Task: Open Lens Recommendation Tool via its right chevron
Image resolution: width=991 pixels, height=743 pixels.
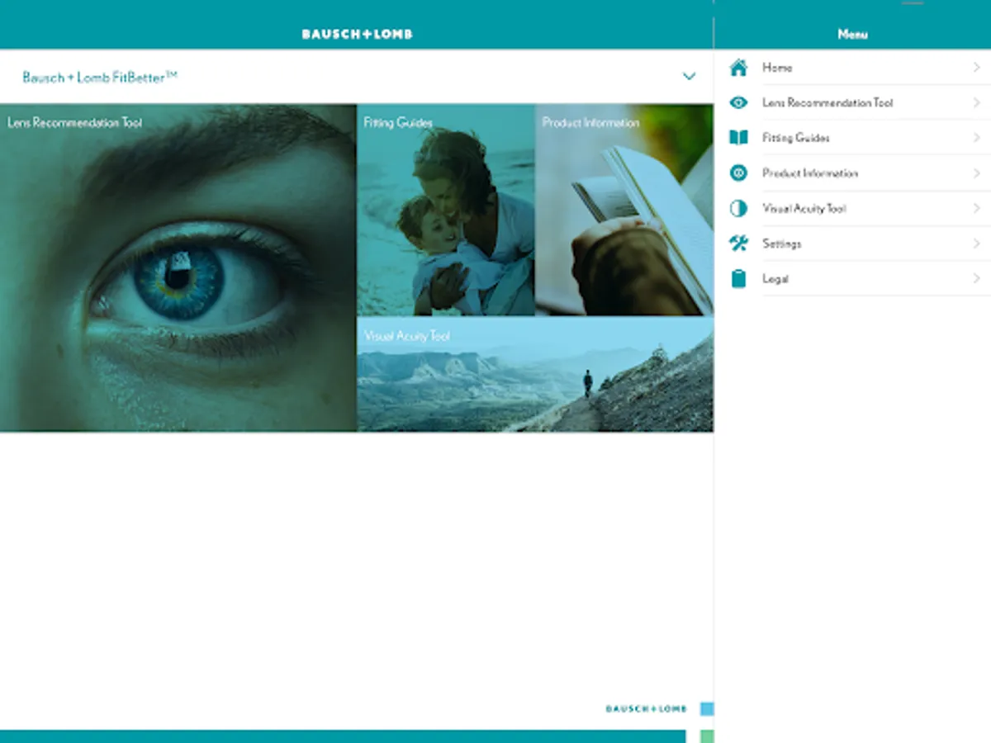Action: 976,103
